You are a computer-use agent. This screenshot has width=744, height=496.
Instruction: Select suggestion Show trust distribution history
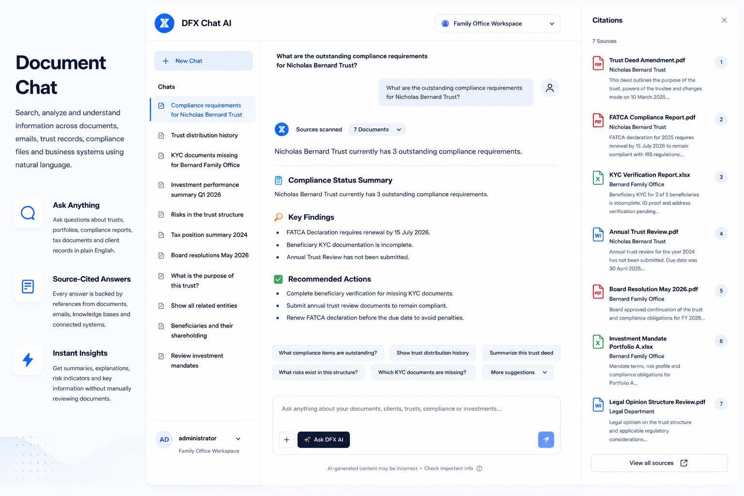pyautogui.click(x=433, y=353)
